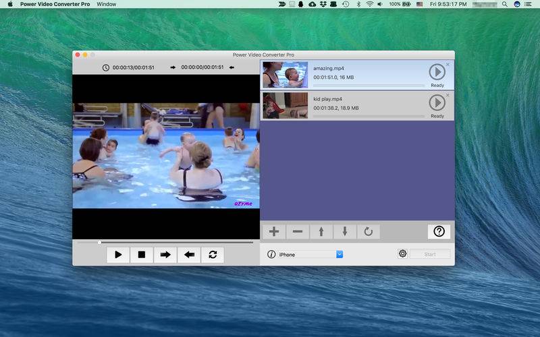Open the Apple menu
540x337 pixels.
coord(10,4)
